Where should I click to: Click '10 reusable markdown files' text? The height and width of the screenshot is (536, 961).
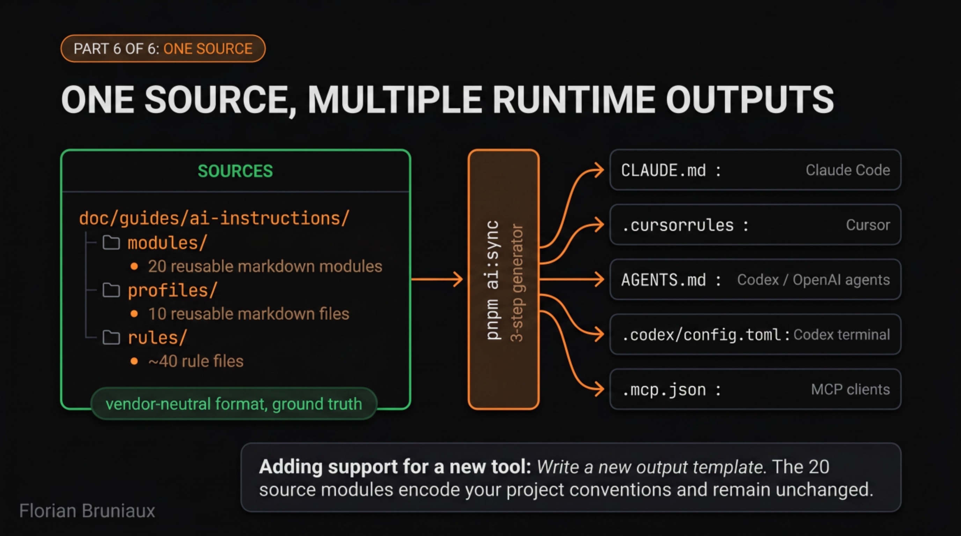tap(249, 313)
